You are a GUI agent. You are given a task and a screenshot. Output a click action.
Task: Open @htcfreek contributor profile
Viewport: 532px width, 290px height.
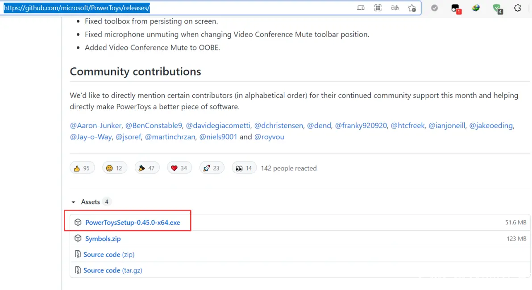pos(407,125)
